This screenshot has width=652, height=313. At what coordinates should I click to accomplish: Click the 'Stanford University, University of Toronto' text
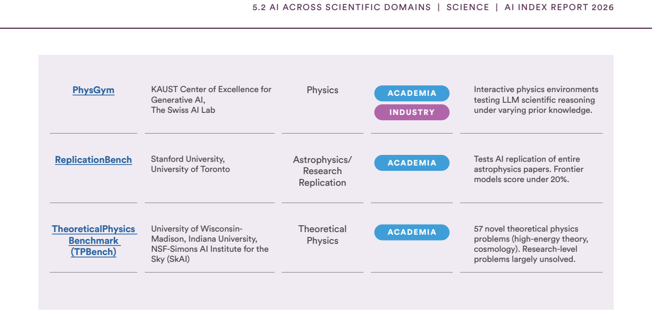pyautogui.click(x=190, y=164)
